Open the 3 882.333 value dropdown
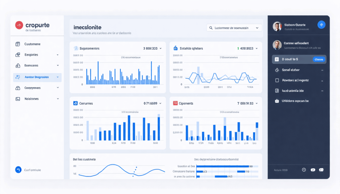 pos(160,48)
